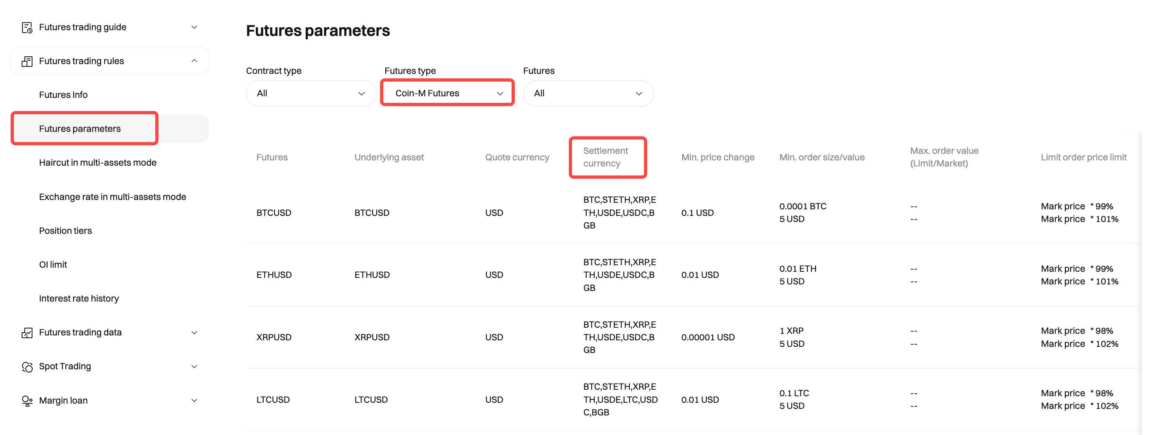Navigate to Position tiers

[x=65, y=231]
